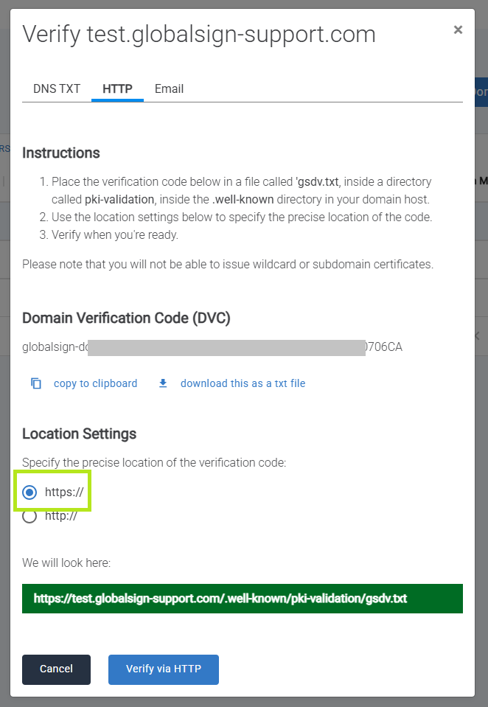Click the Verify via HTTP button
488x707 pixels.
coord(163,669)
